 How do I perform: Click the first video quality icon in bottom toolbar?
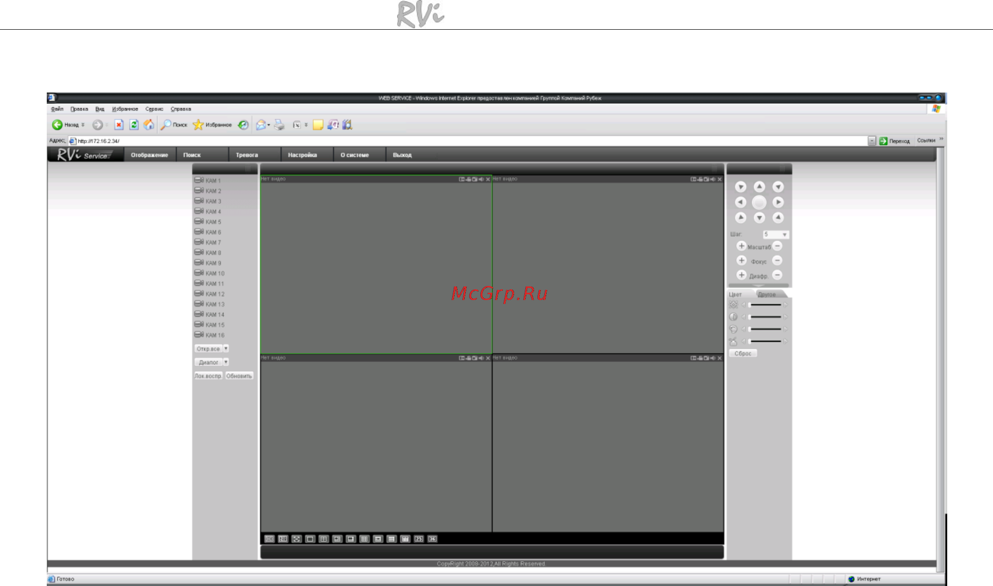click(269, 539)
